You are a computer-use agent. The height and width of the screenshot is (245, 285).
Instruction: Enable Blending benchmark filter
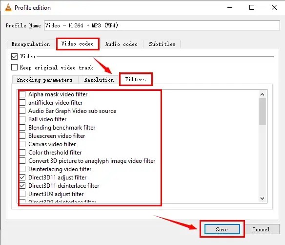pos(22,128)
